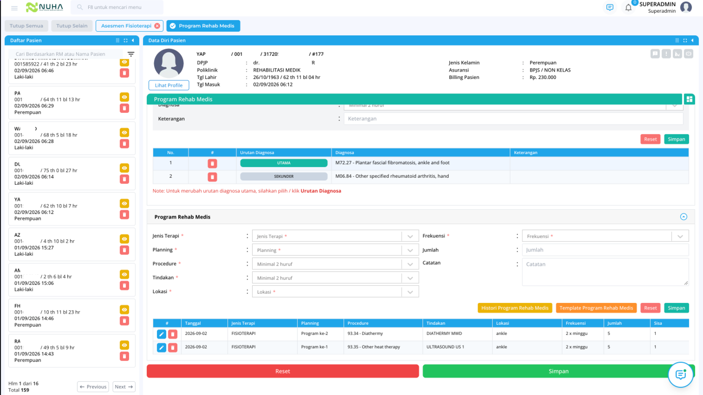
Task: Delete the Program ke-1 therapy row
Action: click(x=173, y=348)
